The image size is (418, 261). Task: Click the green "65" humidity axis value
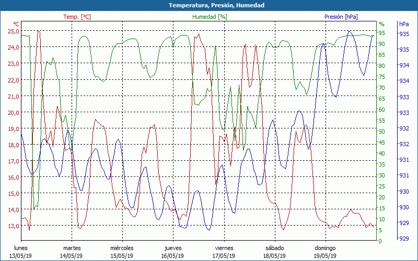(x=382, y=99)
